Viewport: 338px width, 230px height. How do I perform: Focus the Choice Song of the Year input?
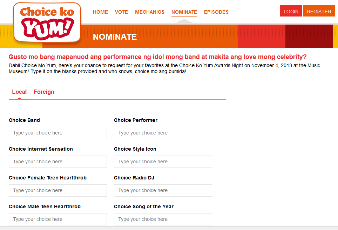click(x=163, y=219)
